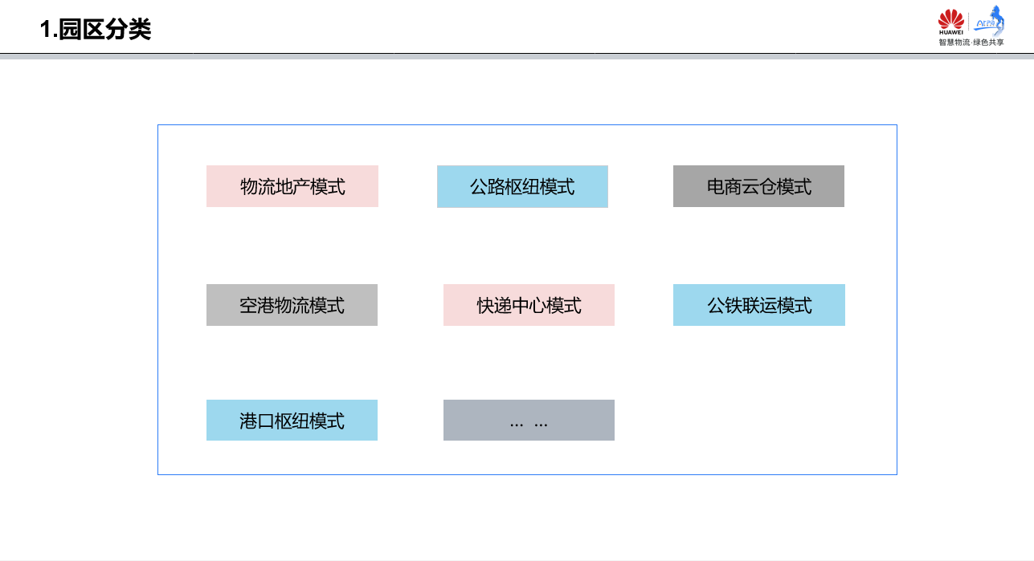1034x561 pixels.
Task: Select the 物流地产模式 box
Action: pos(292,186)
